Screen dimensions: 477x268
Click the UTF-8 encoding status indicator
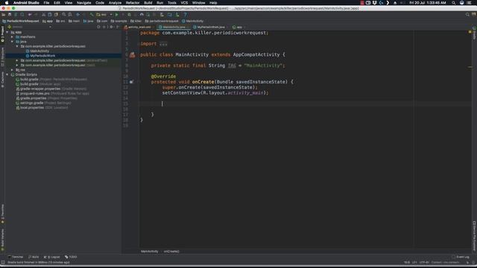coord(424,263)
